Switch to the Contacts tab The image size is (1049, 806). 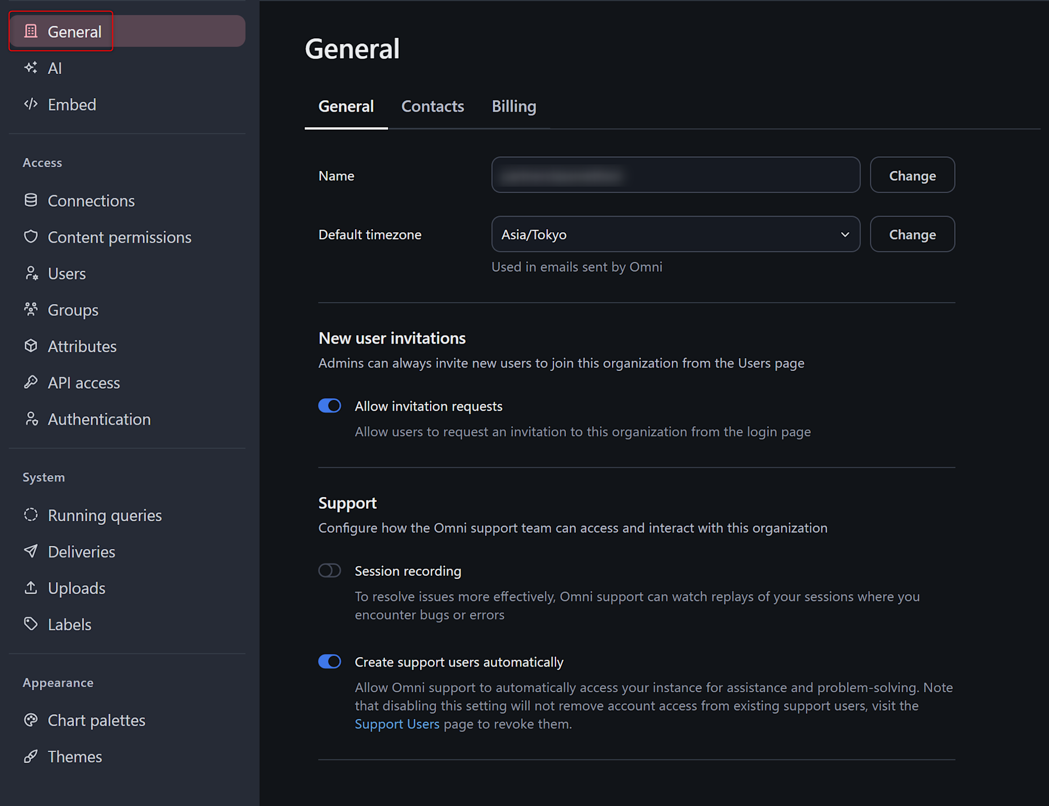click(432, 106)
